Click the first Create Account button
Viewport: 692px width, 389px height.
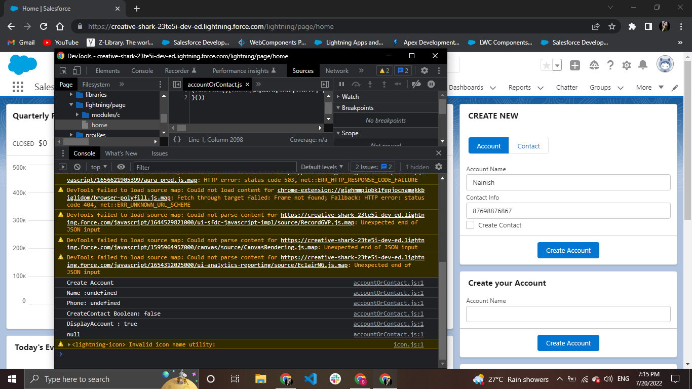pyautogui.click(x=568, y=250)
